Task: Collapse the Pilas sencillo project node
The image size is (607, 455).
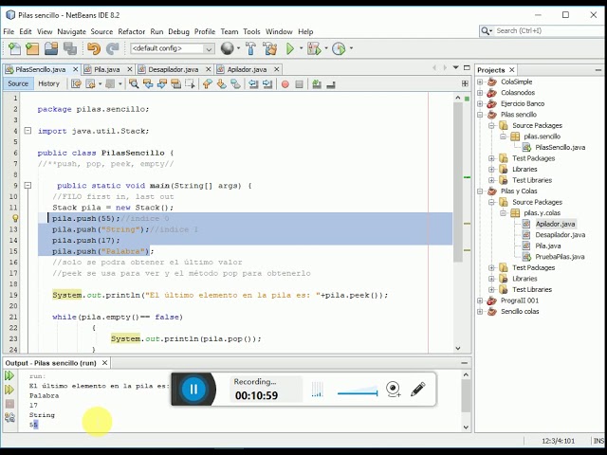Action: 480,115
